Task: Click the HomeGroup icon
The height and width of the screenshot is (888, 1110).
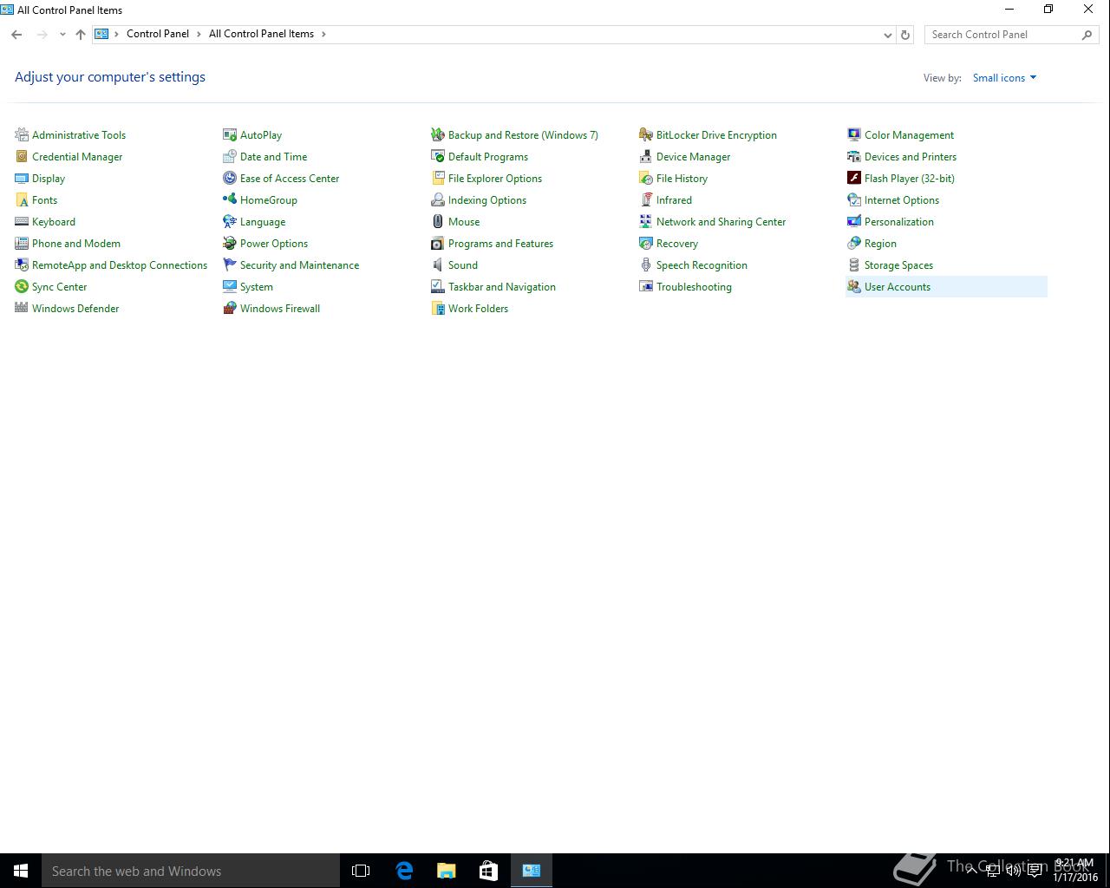Action: point(230,200)
